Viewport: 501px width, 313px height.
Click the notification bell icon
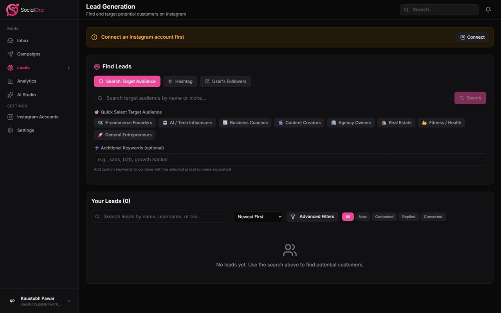[x=488, y=9]
